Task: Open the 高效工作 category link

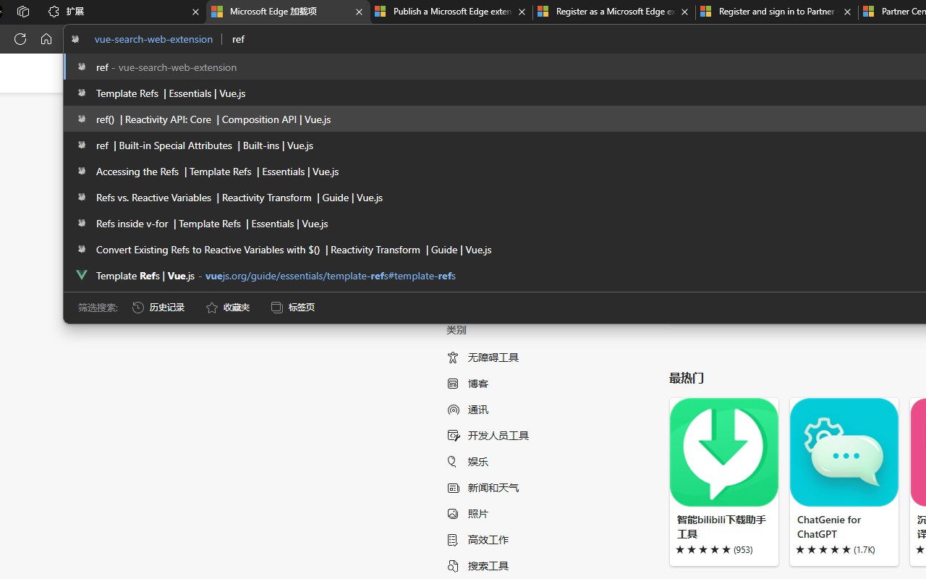Action: point(488,540)
